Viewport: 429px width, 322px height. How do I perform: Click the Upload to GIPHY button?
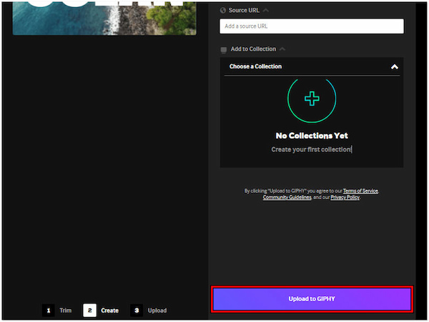point(312,298)
